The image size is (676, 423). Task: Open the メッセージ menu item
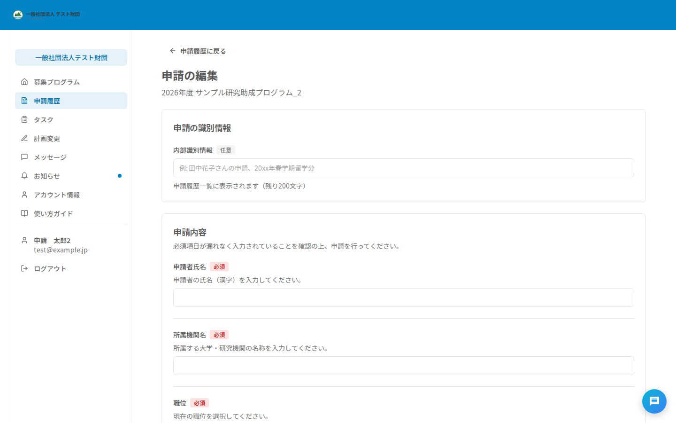tap(71, 157)
